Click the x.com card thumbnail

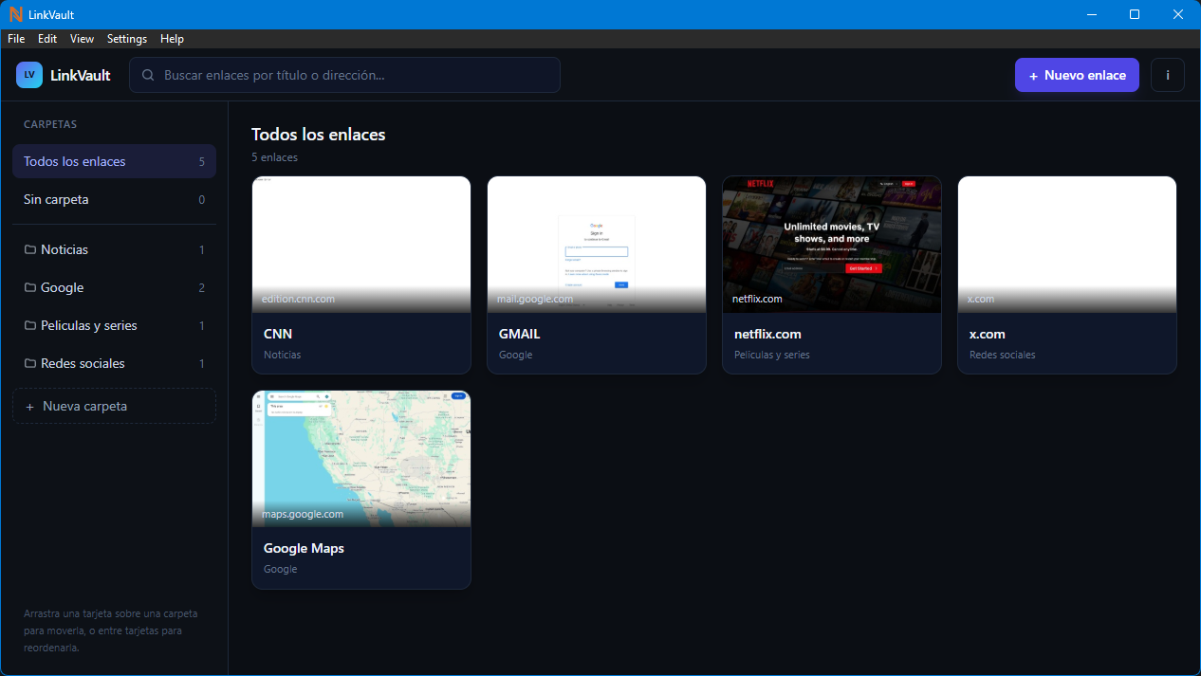(x=1067, y=245)
